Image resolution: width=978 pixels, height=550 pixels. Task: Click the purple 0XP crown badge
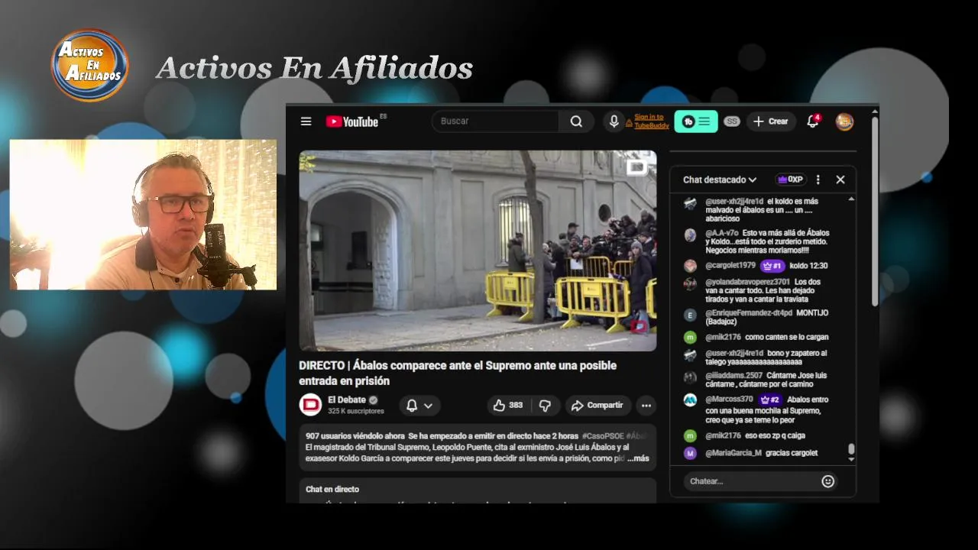pos(790,180)
